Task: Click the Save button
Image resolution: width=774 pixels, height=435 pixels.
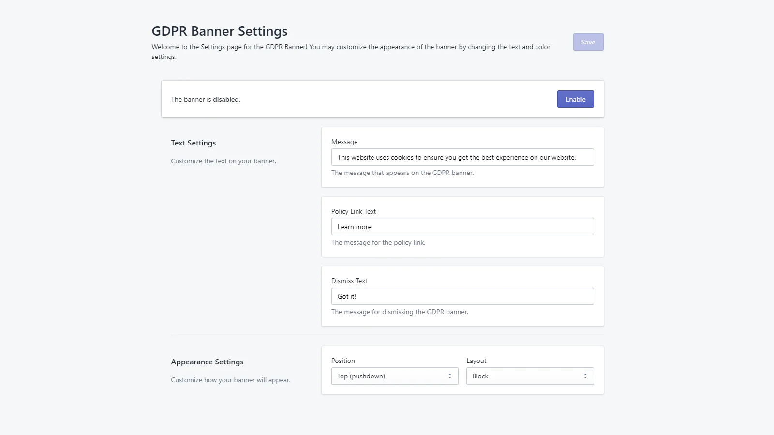Action: 588,42
